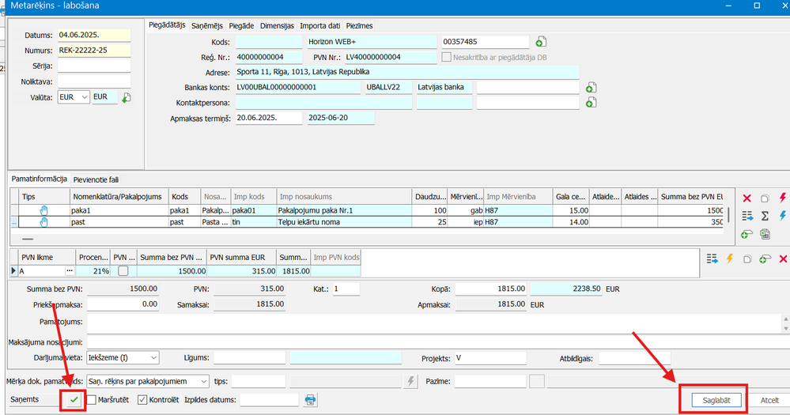This screenshot has height=415, width=790.
Task: Add a new bank account with the green plus icon
Action: point(591,88)
